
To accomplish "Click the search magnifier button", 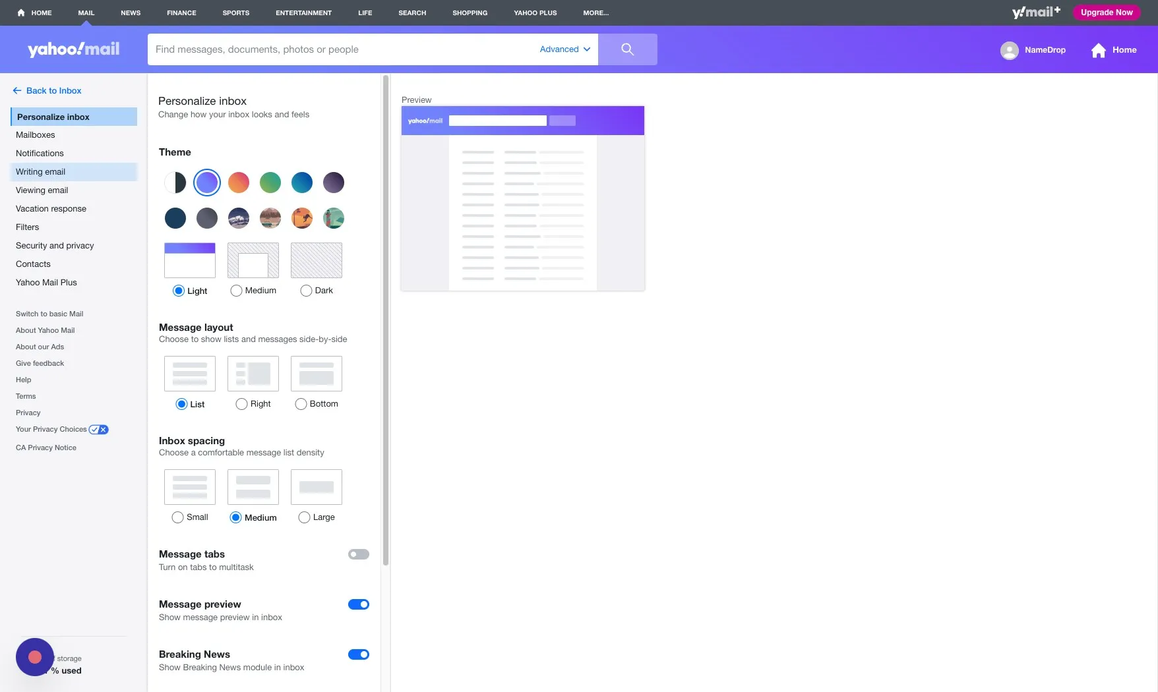I will pos(627,49).
